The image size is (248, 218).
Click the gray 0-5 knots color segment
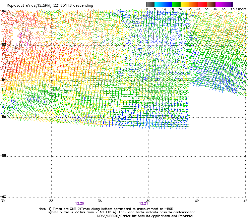[x=150, y=4]
